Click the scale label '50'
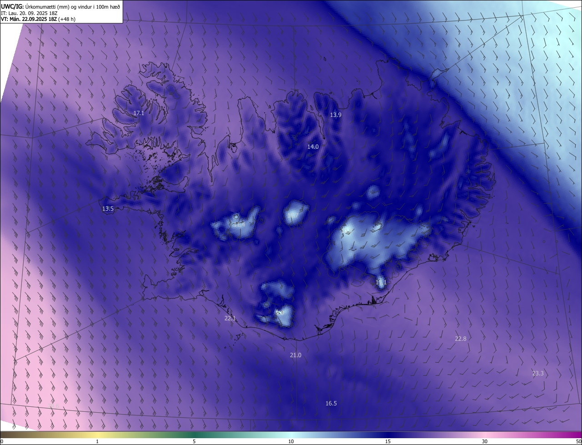Image resolution: width=582 pixels, height=445 pixels. [578, 442]
